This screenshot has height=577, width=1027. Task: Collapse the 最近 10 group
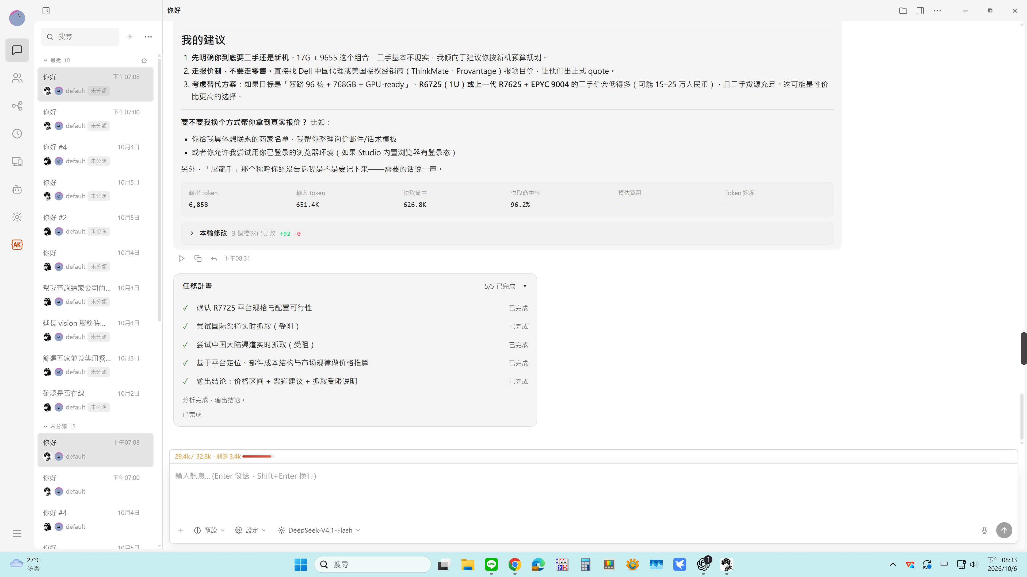tap(57, 60)
